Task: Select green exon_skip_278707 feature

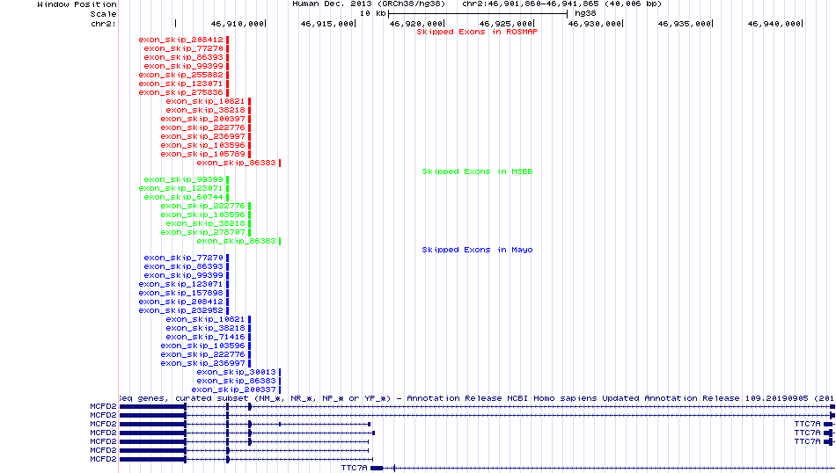Action: 202,233
